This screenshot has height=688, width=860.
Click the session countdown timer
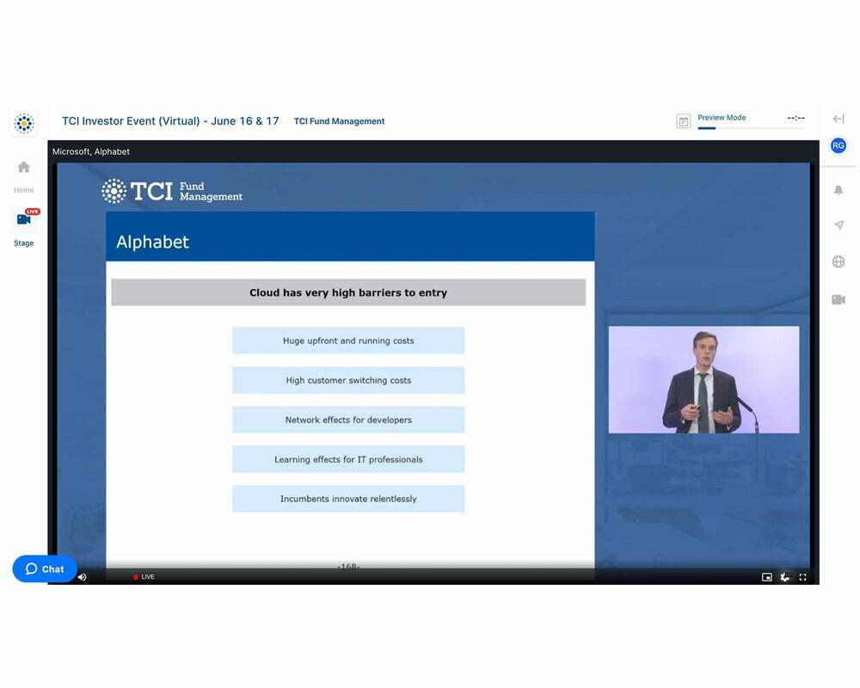[795, 118]
